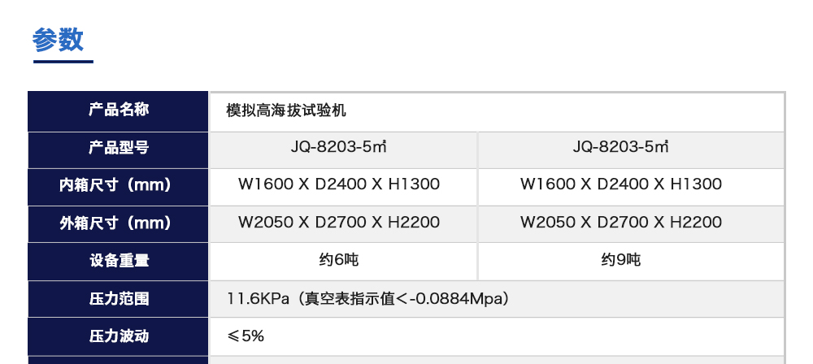Click W2050 outer size in 约6吨 column
This screenshot has height=364, width=813.
(x=339, y=223)
